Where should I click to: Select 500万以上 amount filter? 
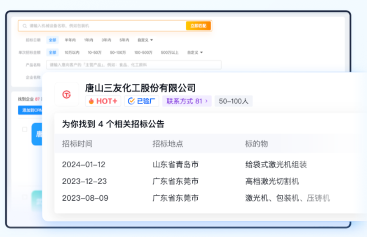[x=169, y=52]
